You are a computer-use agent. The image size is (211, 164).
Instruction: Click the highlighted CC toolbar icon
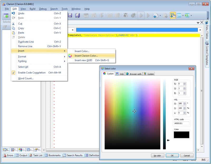point(173,16)
